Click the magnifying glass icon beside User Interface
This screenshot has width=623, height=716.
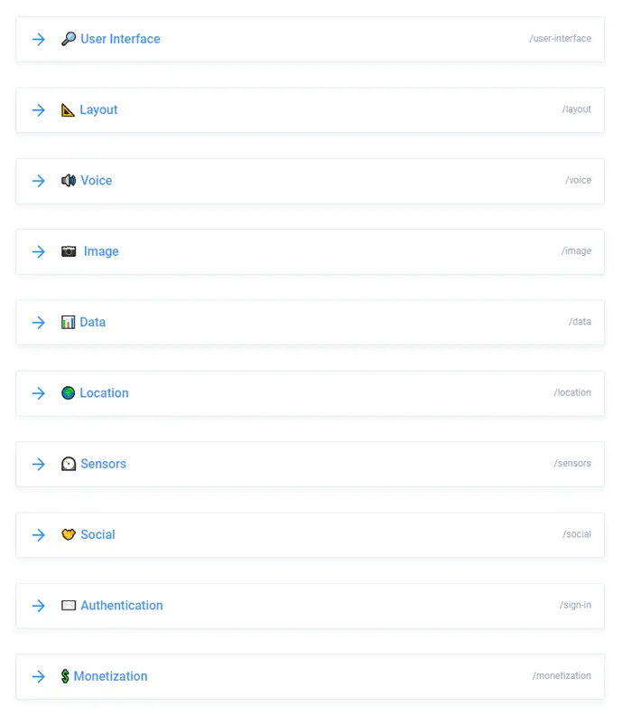click(x=69, y=39)
